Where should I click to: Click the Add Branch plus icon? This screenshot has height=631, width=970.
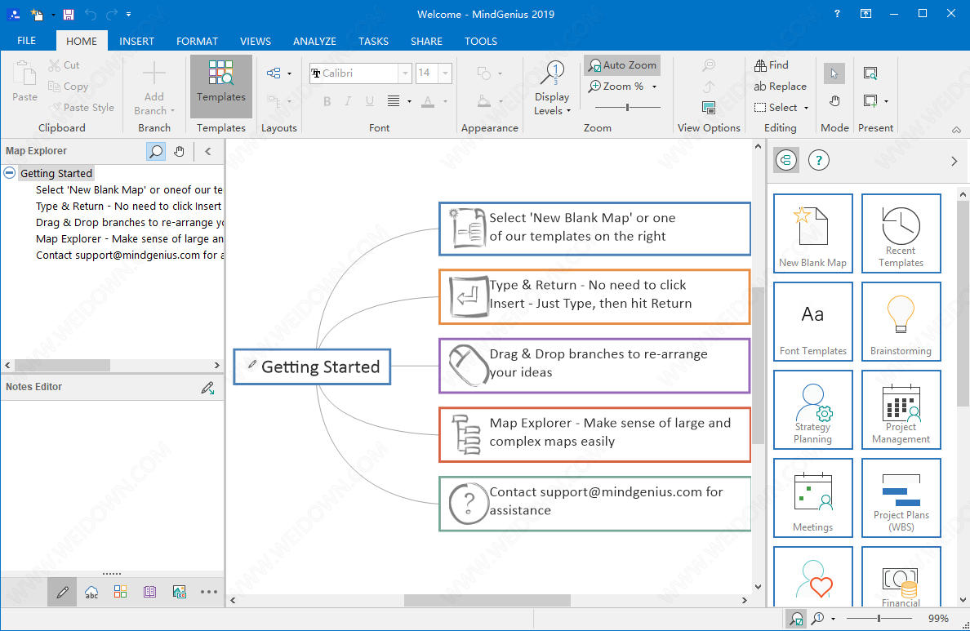pyautogui.click(x=154, y=73)
